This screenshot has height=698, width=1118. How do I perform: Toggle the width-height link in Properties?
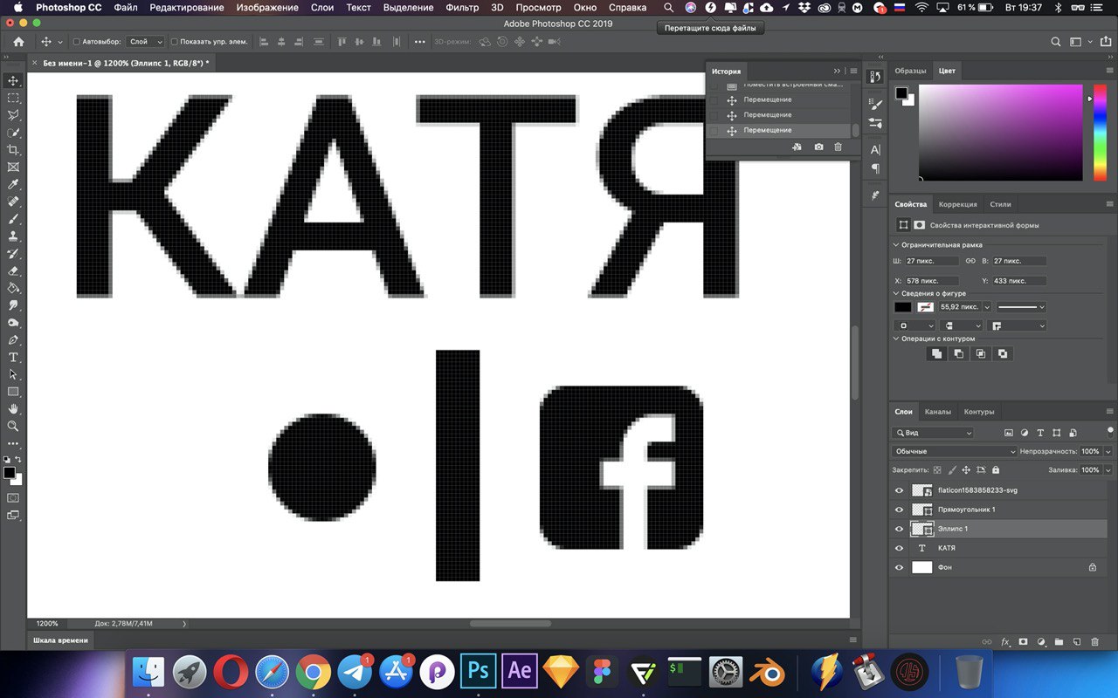click(x=970, y=261)
